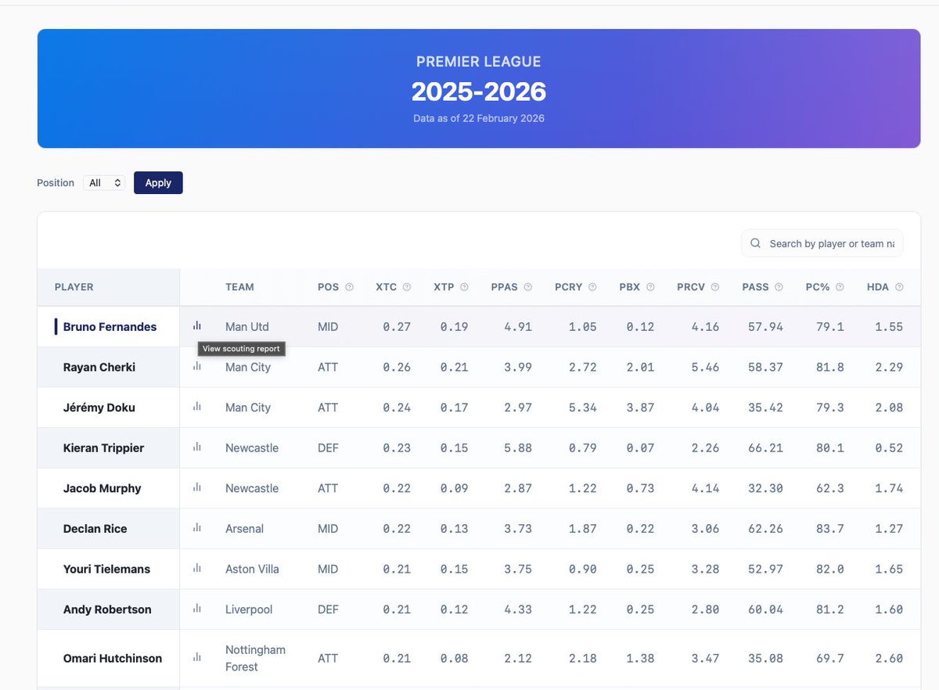Click help icon next to PBX header

tap(650, 287)
